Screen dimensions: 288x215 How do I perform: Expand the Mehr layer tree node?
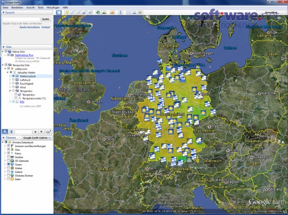click(5, 179)
